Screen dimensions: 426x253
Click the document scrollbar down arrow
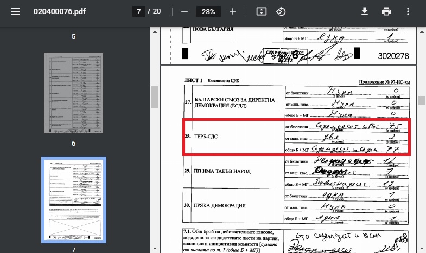point(422,248)
